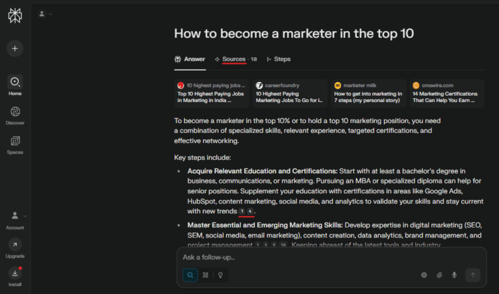Click the Upgrade arrow icon
The height and width of the screenshot is (294, 499).
[x=15, y=245]
